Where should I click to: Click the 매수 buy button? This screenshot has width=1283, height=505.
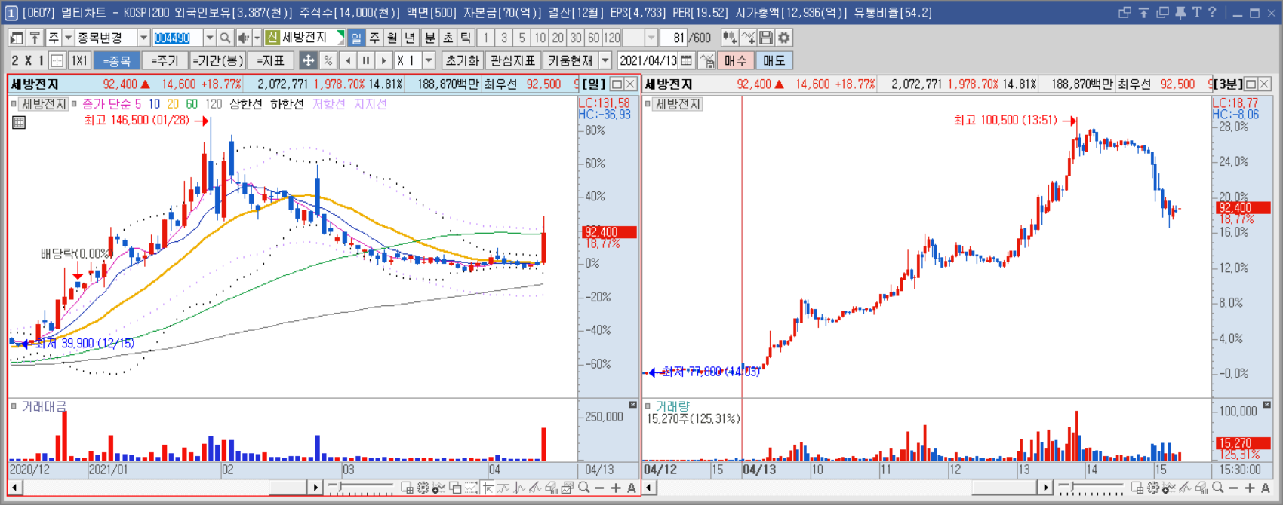tap(735, 60)
